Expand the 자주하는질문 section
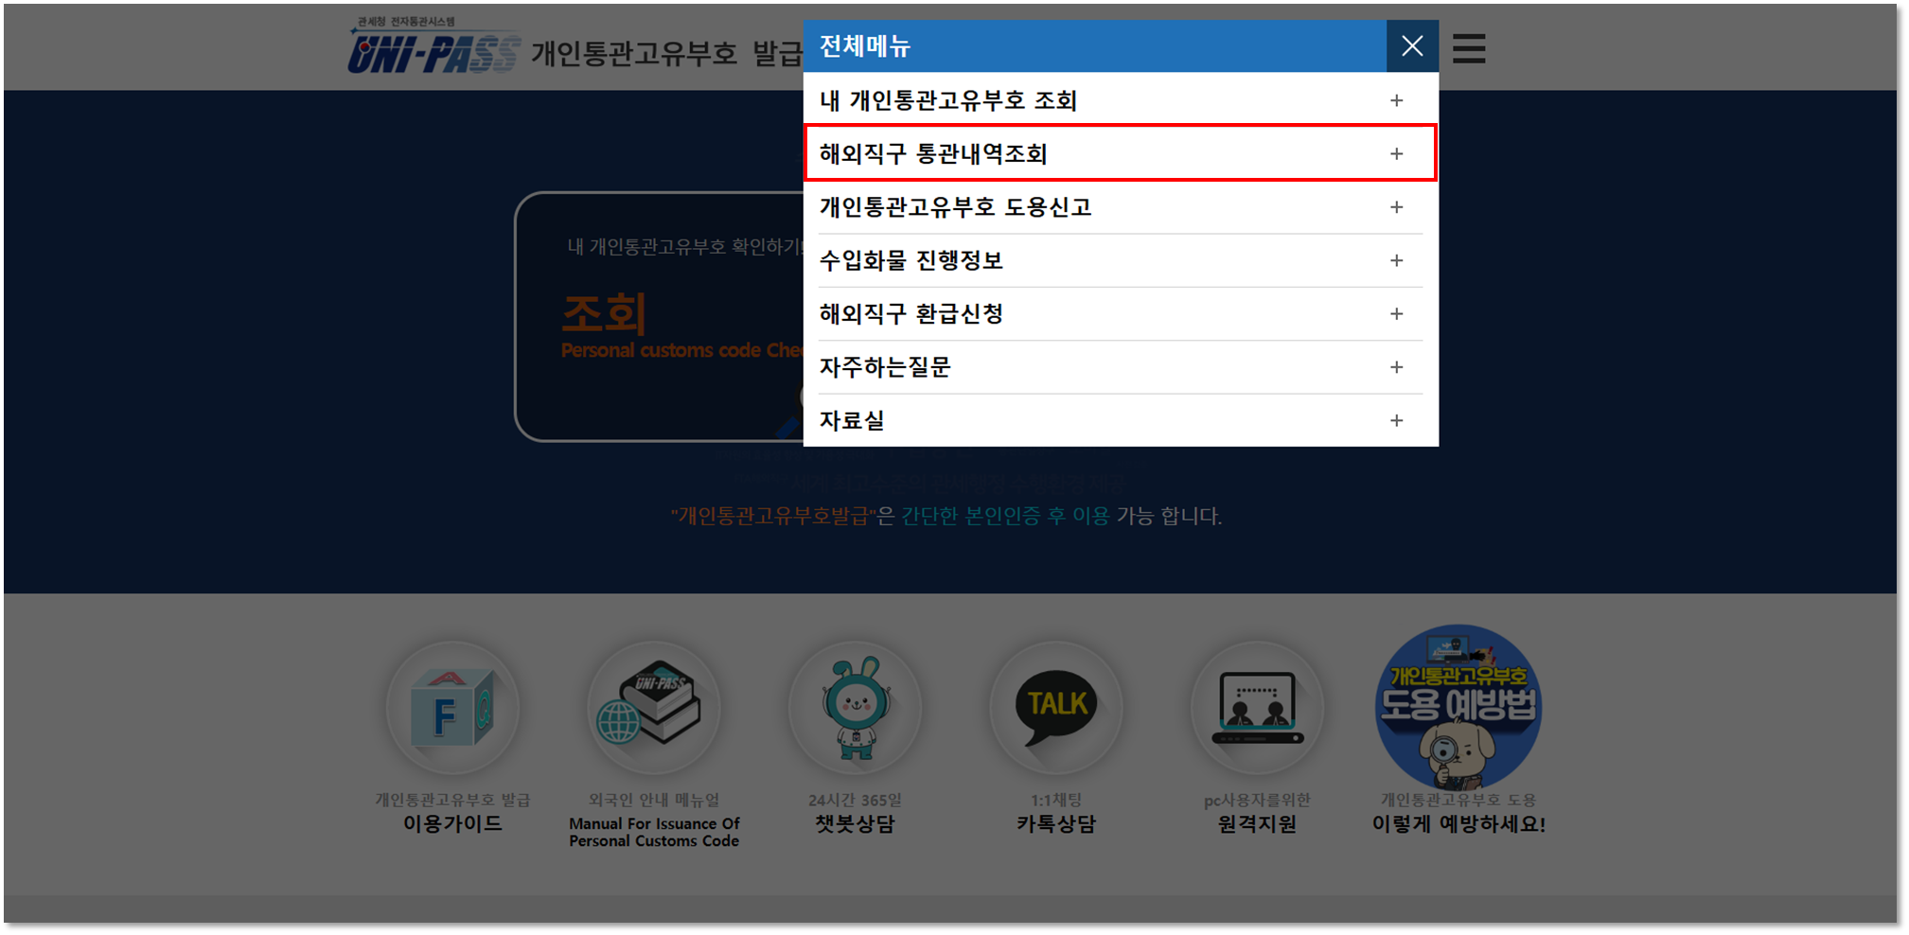This screenshot has width=1909, height=935. (1397, 367)
